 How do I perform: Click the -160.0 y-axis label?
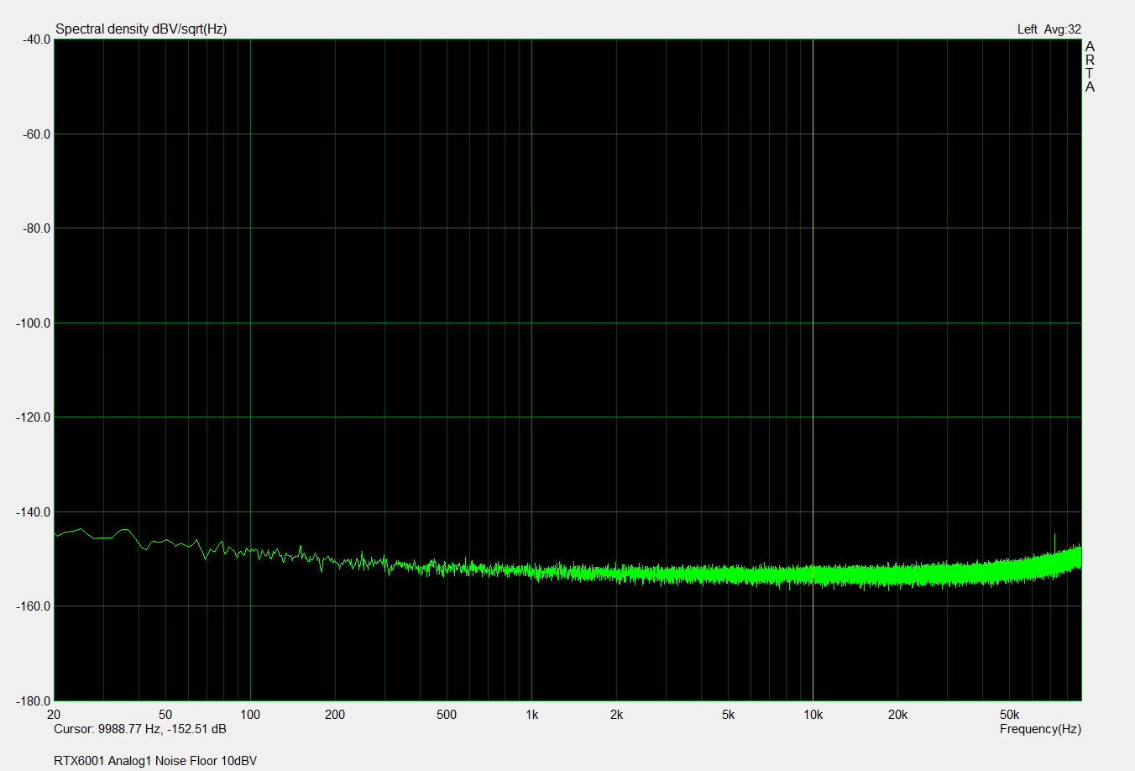[x=34, y=606]
